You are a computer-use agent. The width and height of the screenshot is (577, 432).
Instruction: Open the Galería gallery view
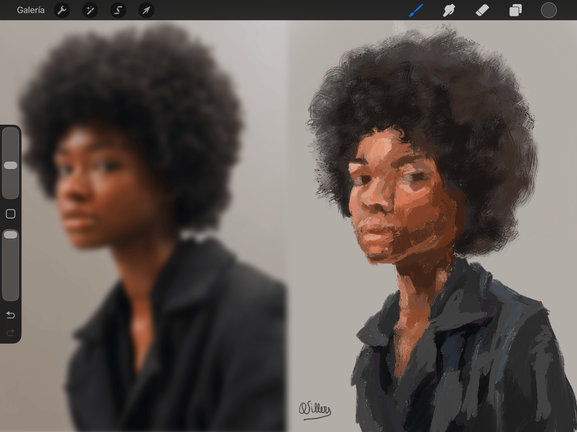click(x=31, y=10)
